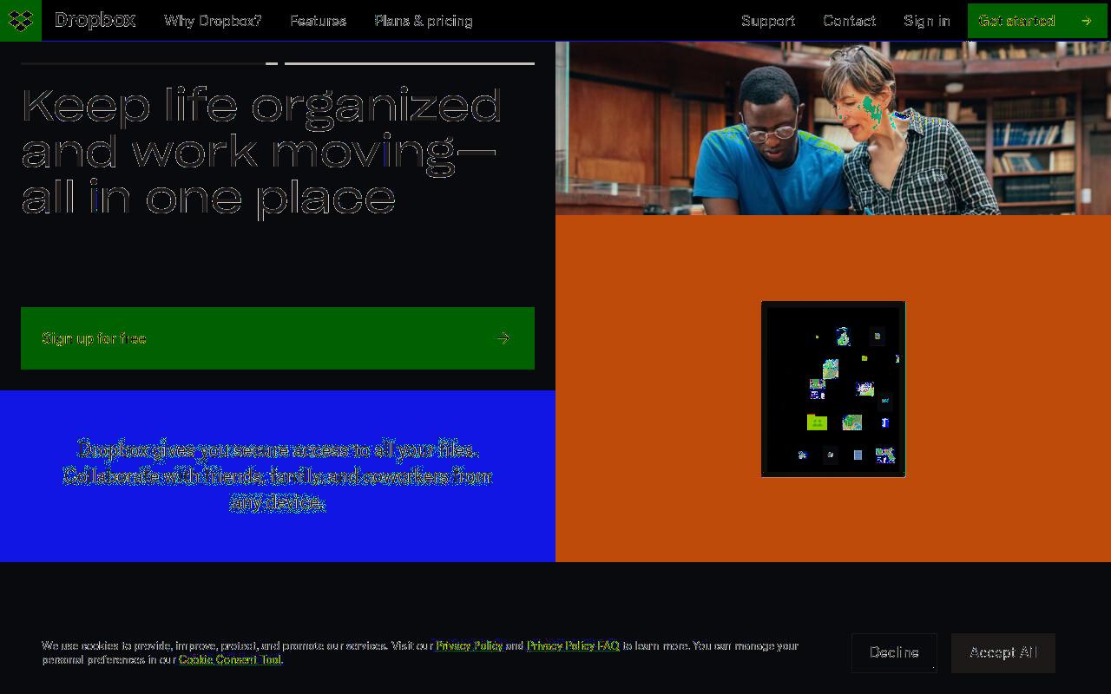Screen dimensions: 1111x694
Task: Click the Dropbox gives you secure access text
Action: (x=278, y=476)
